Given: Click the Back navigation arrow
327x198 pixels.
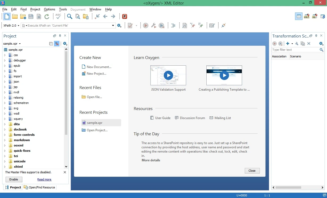Looking at the screenshot, I should click(x=105, y=16).
